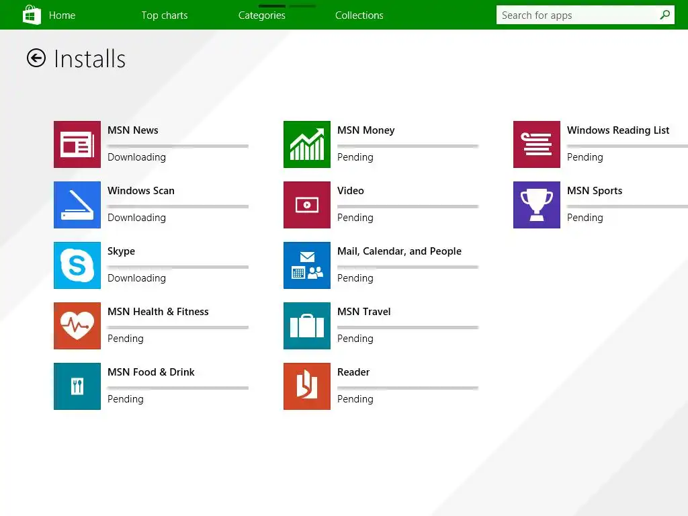
Task: Open the Collections section
Action: point(359,15)
